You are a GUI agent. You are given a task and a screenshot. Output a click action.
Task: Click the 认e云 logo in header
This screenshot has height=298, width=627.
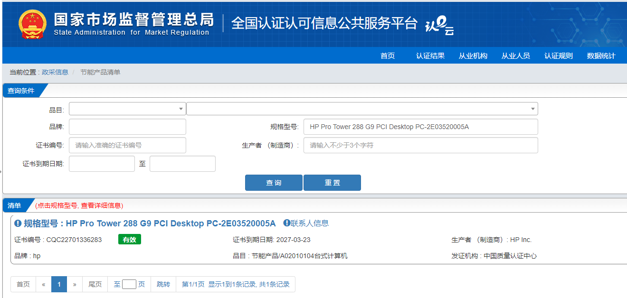tap(439, 25)
